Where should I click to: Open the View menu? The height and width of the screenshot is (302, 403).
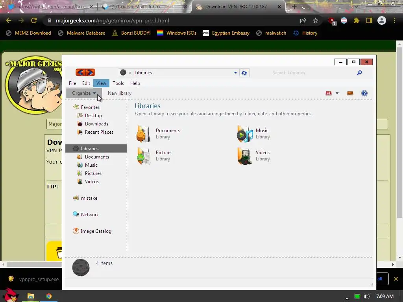tap(101, 83)
